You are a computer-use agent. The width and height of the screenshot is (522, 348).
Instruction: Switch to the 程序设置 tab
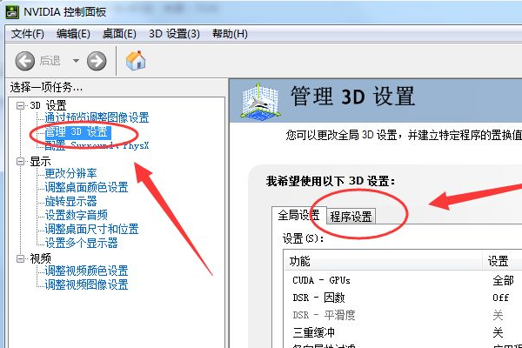pos(351,217)
